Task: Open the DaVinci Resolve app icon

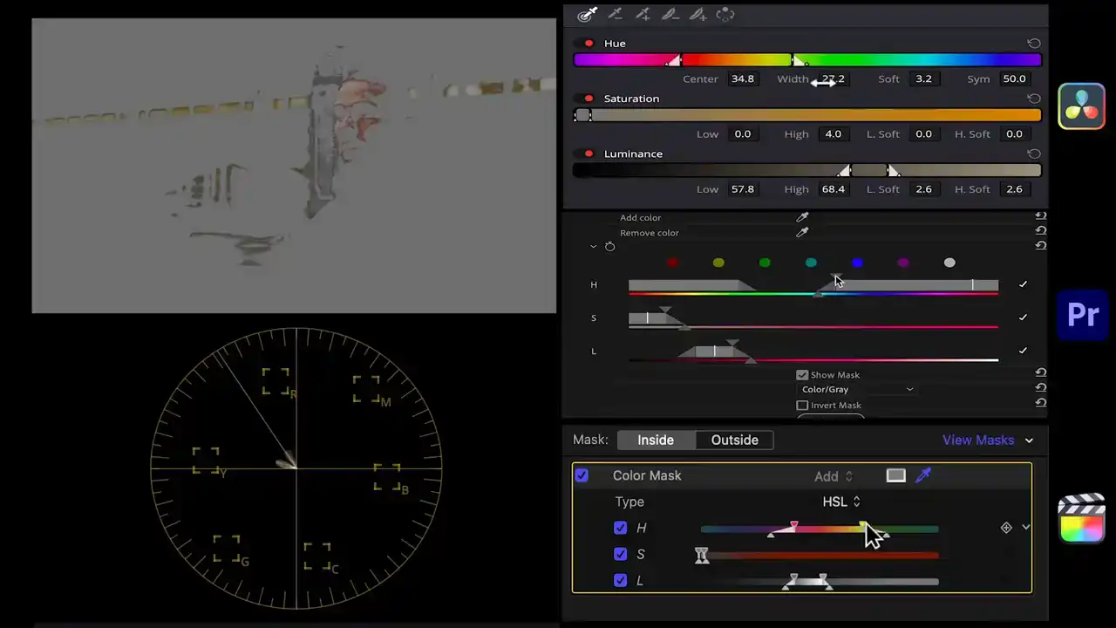Action: [1081, 106]
